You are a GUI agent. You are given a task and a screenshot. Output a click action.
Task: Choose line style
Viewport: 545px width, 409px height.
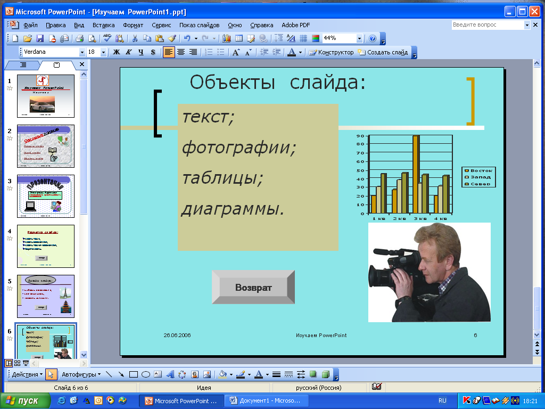[276, 374]
